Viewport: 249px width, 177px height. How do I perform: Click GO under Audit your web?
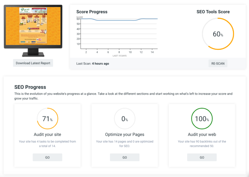click(x=202, y=157)
